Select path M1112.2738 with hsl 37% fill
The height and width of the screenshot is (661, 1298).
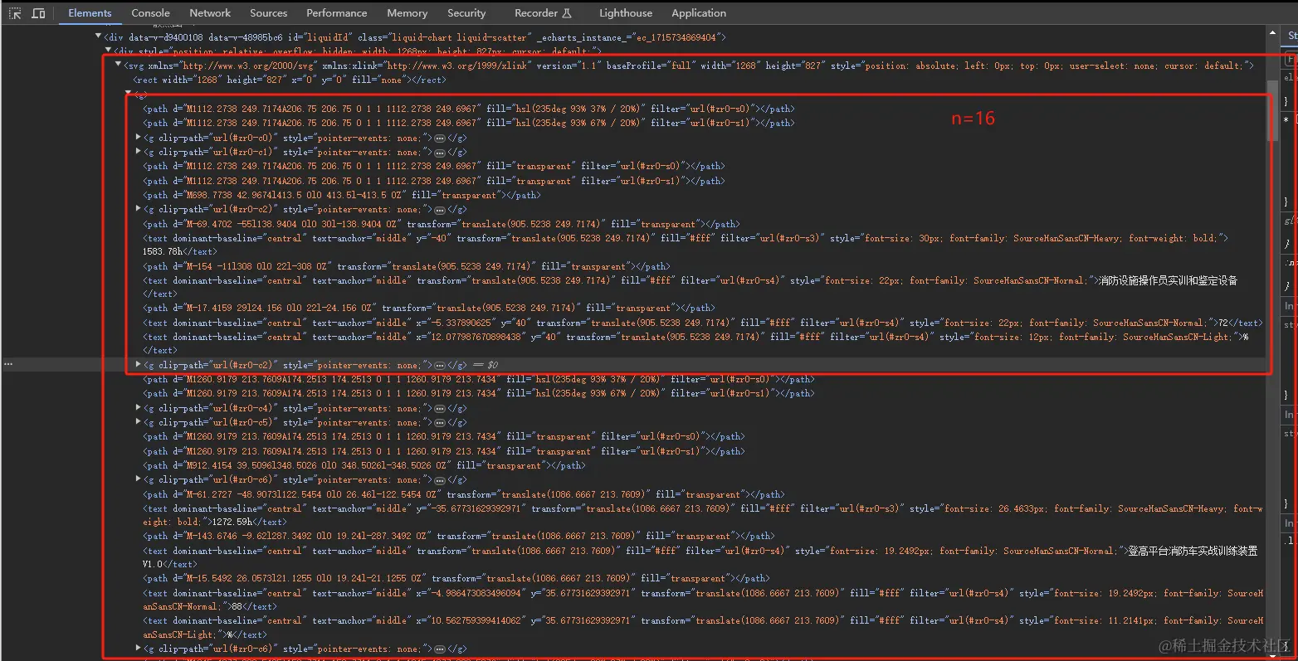[x=469, y=109]
